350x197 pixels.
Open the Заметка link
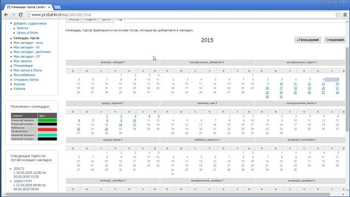tap(22, 28)
